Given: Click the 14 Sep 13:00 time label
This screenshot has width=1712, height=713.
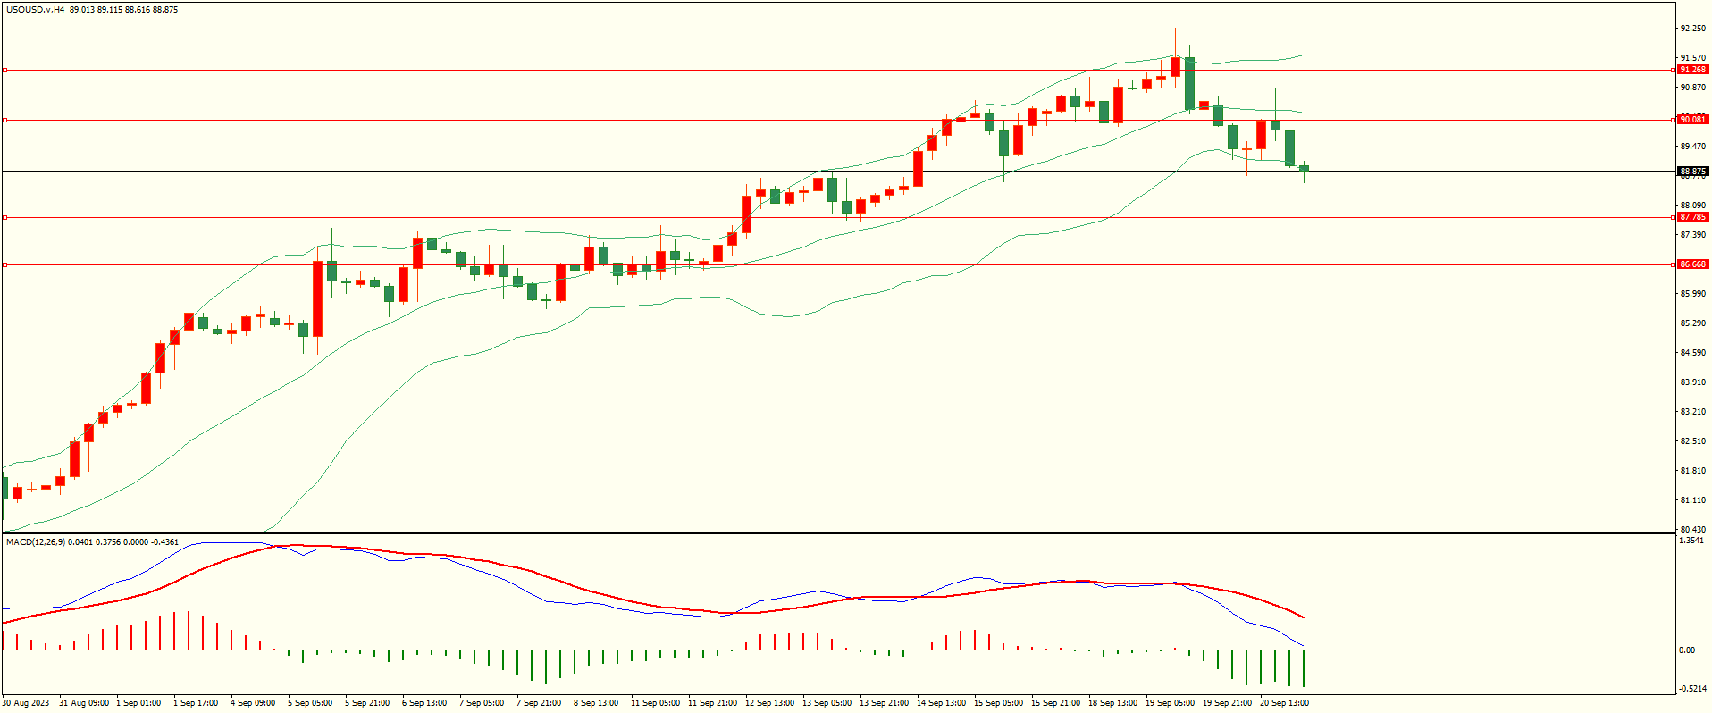Looking at the screenshot, I should (942, 703).
